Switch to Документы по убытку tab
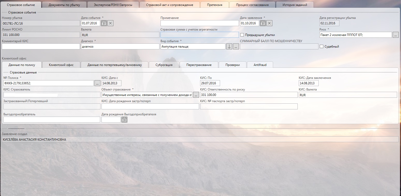The width and height of the screenshot is (401, 196). 64,5
